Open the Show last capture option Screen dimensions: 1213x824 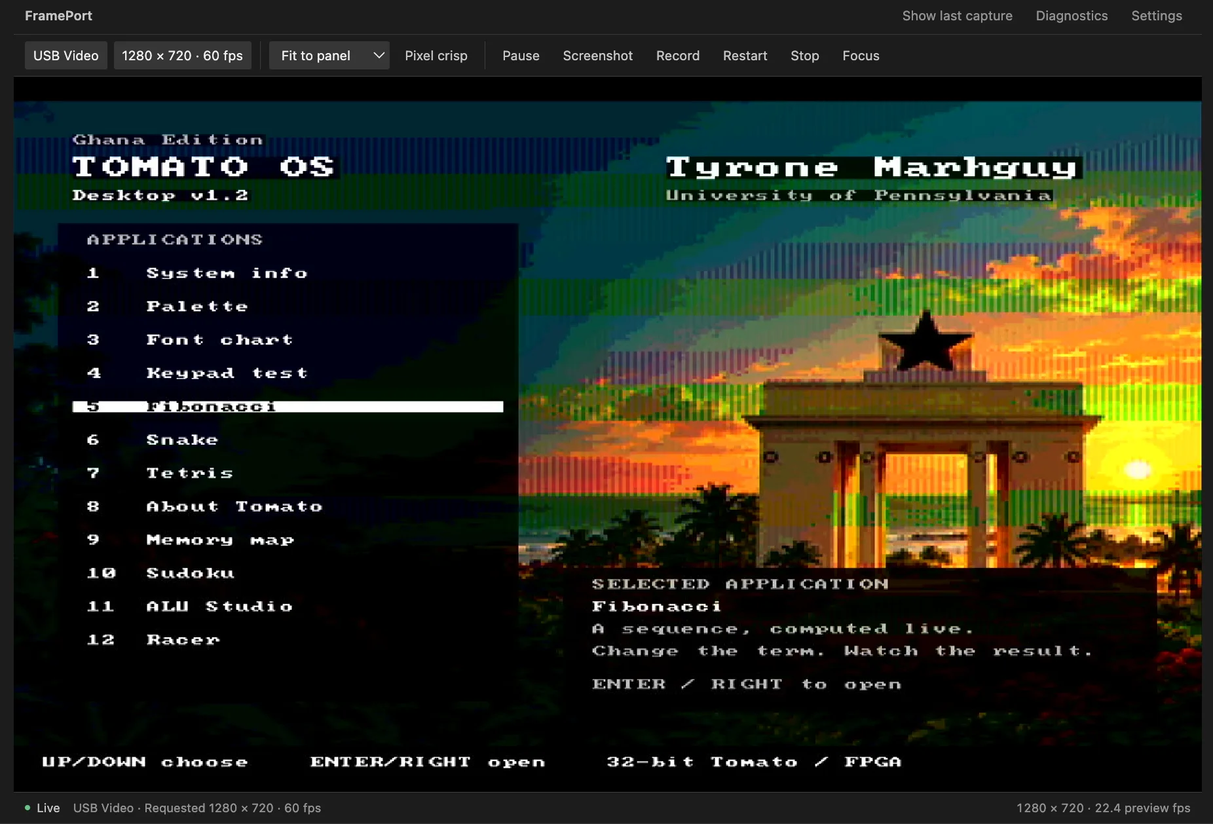pos(957,16)
